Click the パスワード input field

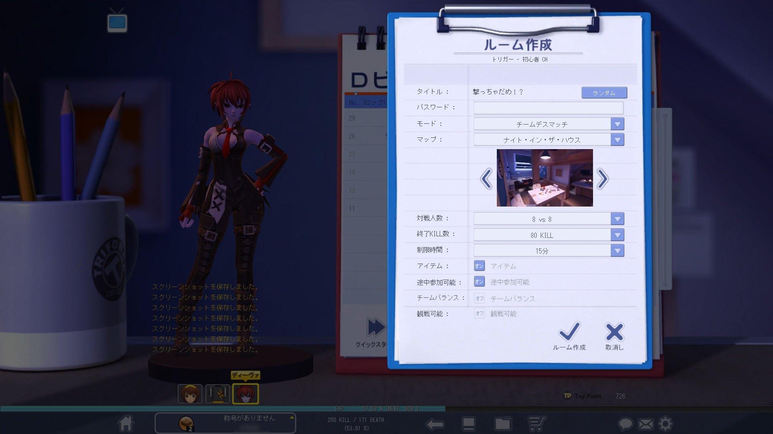[548, 108]
